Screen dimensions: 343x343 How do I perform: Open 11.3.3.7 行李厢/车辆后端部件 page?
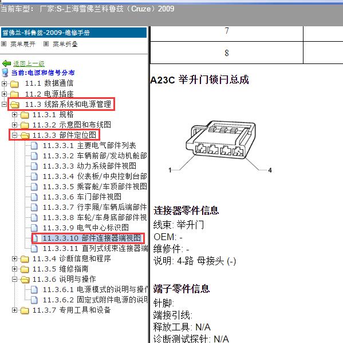click(x=95, y=207)
